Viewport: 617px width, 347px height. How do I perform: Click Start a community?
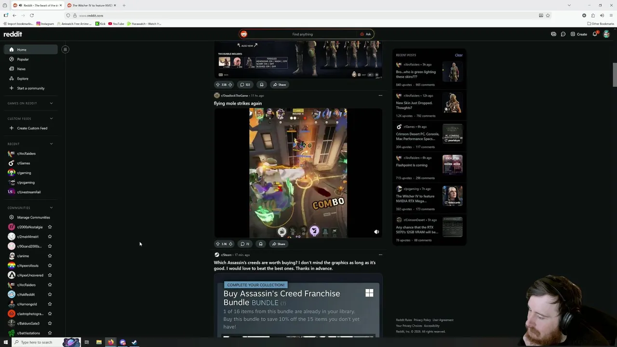pos(31,88)
